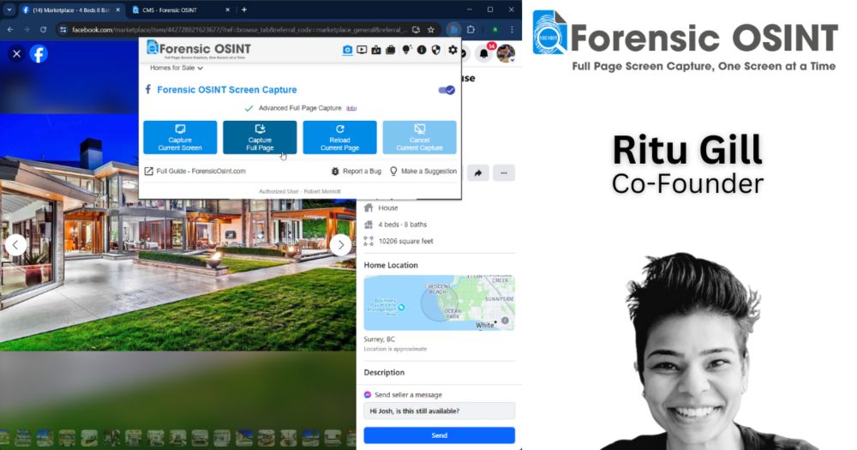Open the briefcase cases icon
The image size is (857, 450).
tap(390, 50)
